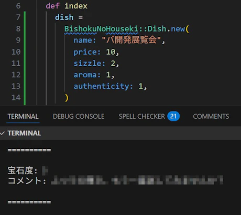This screenshot has width=241, height=215.
Task: Click the 'name:' keyword argument
Action: [x=85, y=40]
